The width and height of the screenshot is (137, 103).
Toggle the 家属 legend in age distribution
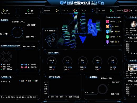tap(28, 81)
